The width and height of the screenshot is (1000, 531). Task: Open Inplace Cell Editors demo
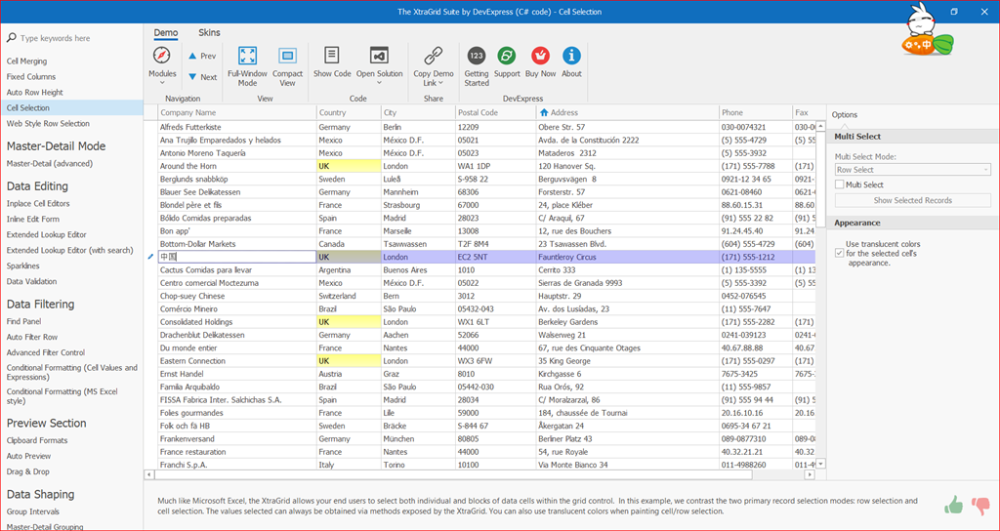38,204
